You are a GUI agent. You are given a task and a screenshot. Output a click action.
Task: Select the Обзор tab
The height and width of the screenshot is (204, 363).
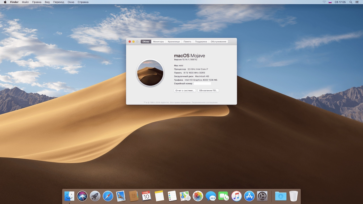click(x=146, y=42)
